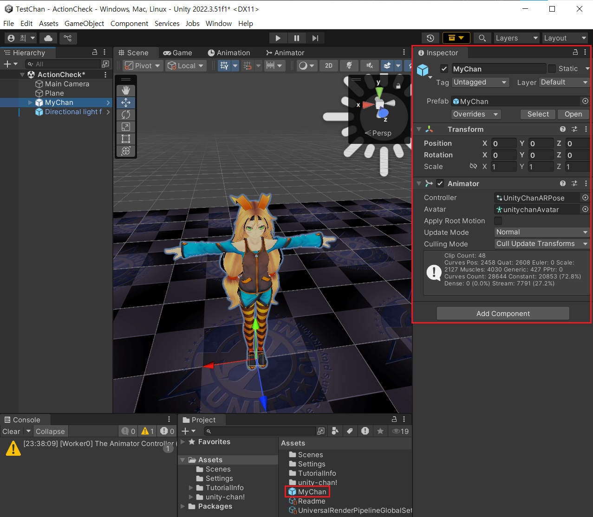Toggle the MyChan active checkbox
The width and height of the screenshot is (593, 517).
point(444,69)
